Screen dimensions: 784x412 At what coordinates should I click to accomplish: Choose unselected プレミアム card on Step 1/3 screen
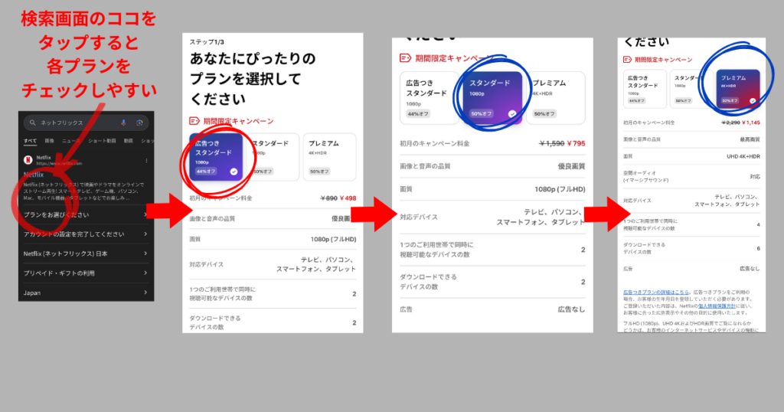(329, 156)
